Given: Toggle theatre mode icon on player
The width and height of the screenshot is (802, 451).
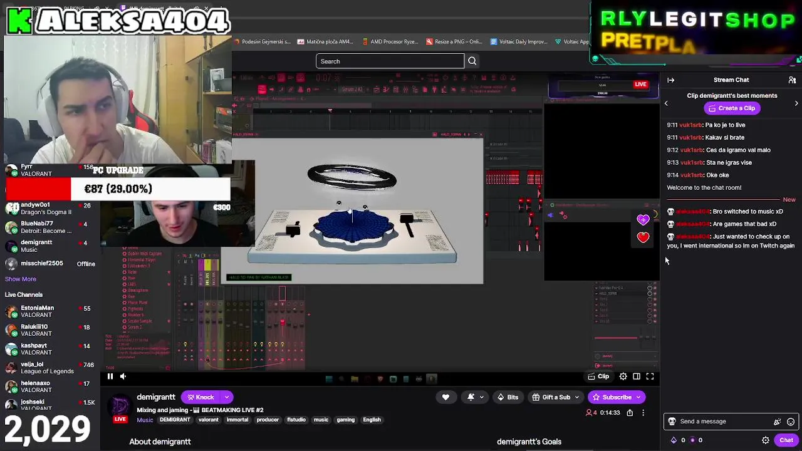Looking at the screenshot, I should click(637, 376).
